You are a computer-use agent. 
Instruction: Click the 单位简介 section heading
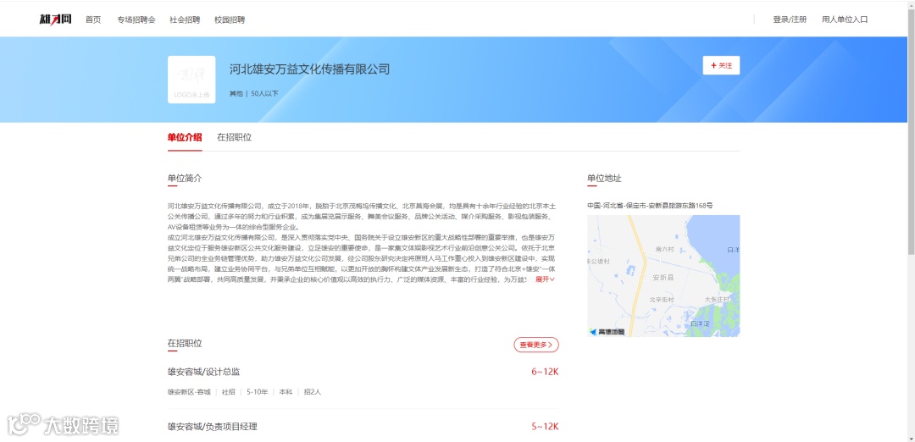pyautogui.click(x=185, y=178)
